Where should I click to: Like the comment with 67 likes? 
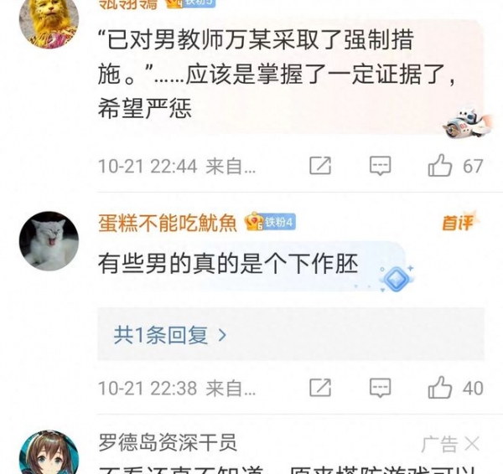pyautogui.click(x=440, y=166)
